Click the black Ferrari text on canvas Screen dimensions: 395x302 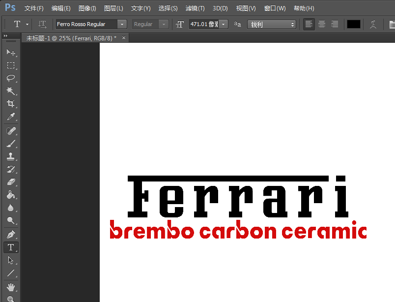point(238,196)
